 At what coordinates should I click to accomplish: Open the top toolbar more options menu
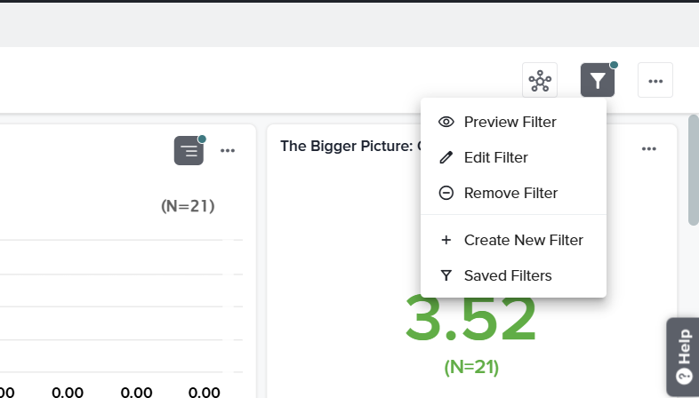(655, 81)
